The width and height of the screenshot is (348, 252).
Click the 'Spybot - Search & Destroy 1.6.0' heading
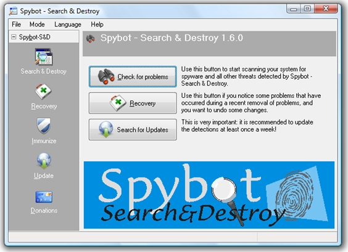point(172,38)
